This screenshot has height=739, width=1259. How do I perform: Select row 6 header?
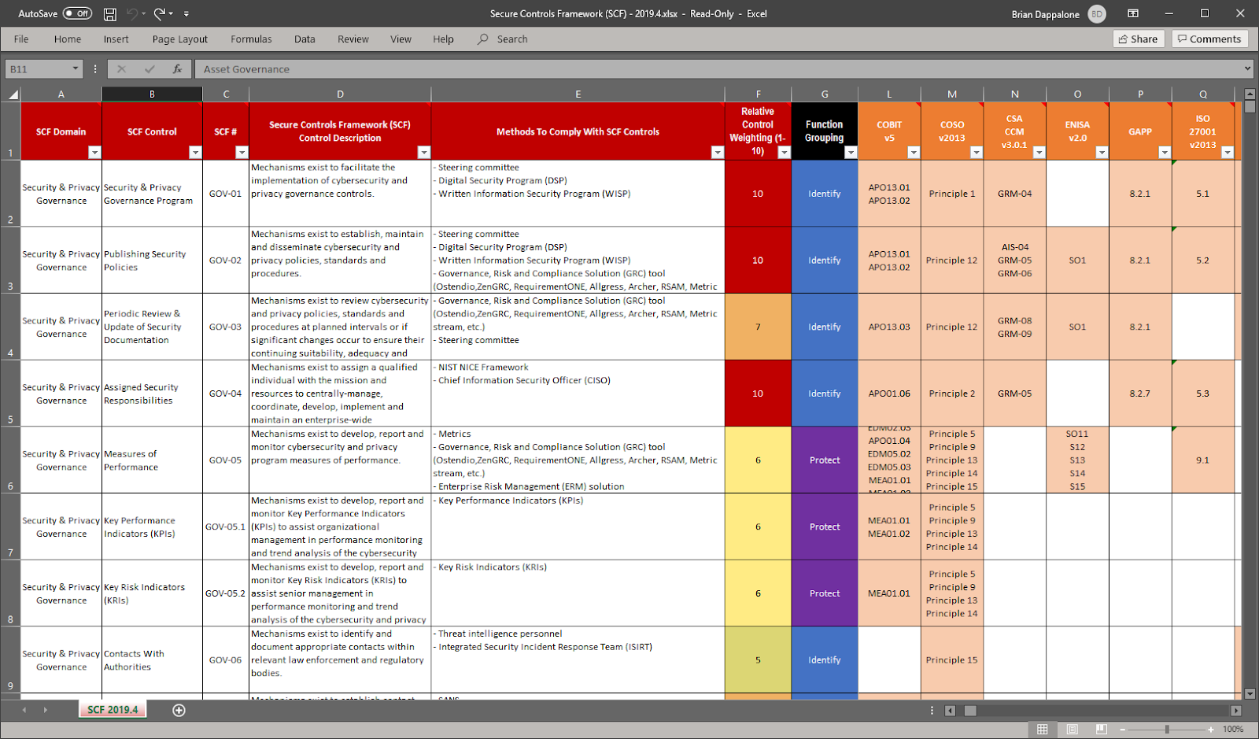point(10,460)
